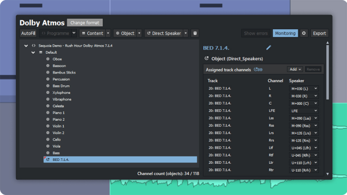
Task: Click object icon next to Vibraphone
Action: click(x=48, y=99)
